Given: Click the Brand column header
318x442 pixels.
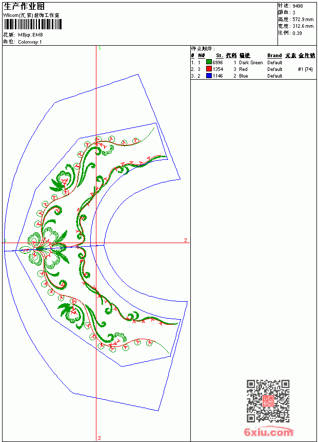Looking at the screenshot, I should pos(274,56).
